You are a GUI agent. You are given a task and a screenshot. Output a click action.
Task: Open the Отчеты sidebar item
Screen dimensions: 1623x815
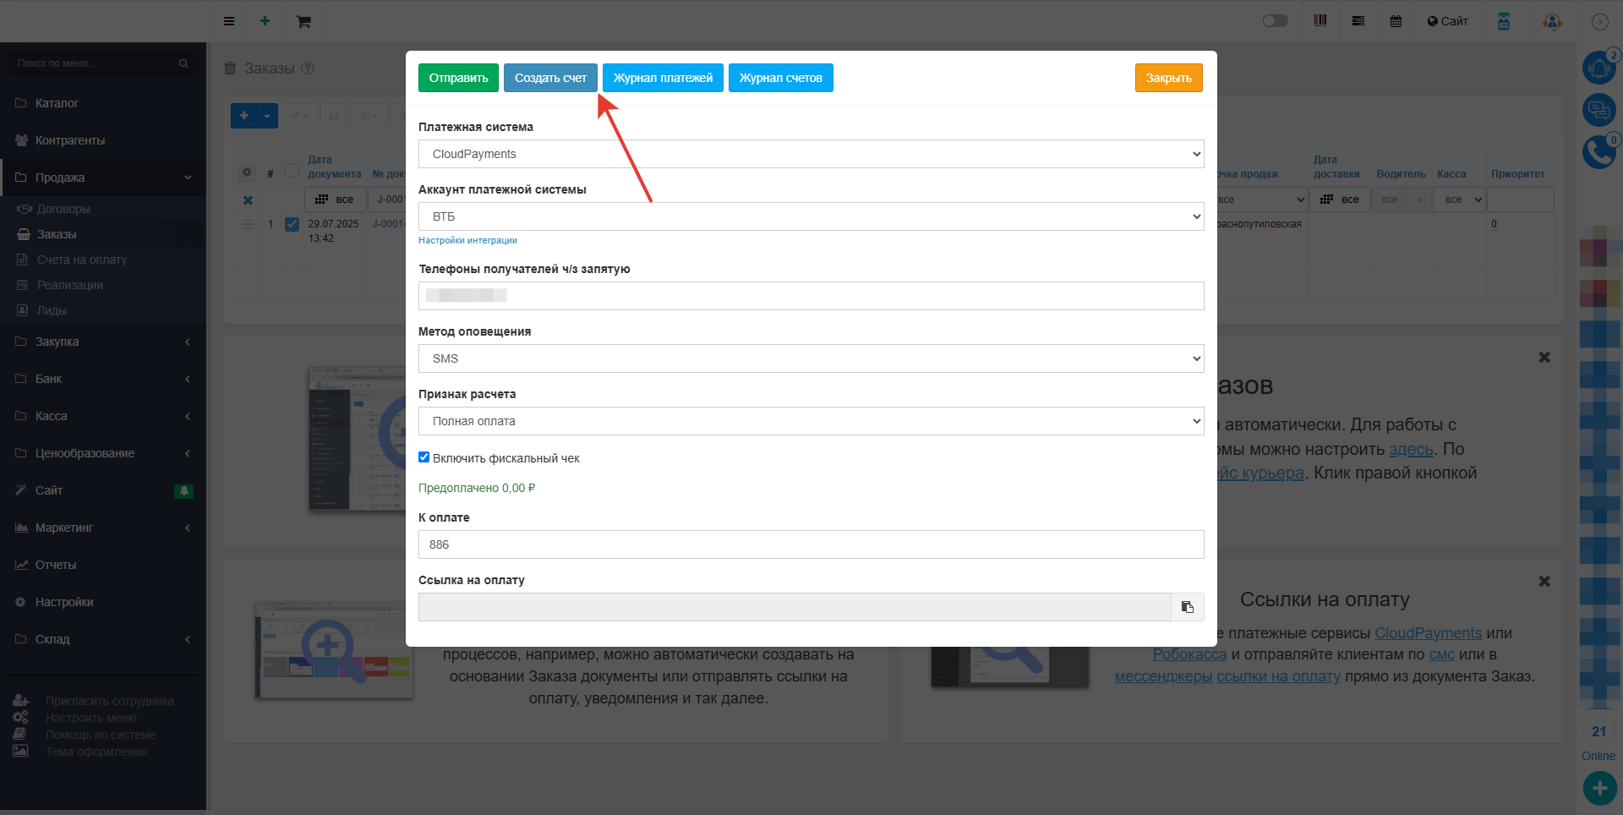[x=103, y=565]
